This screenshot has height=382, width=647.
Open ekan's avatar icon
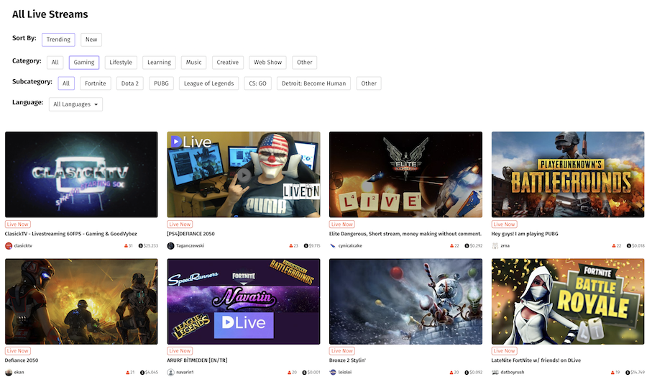click(x=8, y=373)
